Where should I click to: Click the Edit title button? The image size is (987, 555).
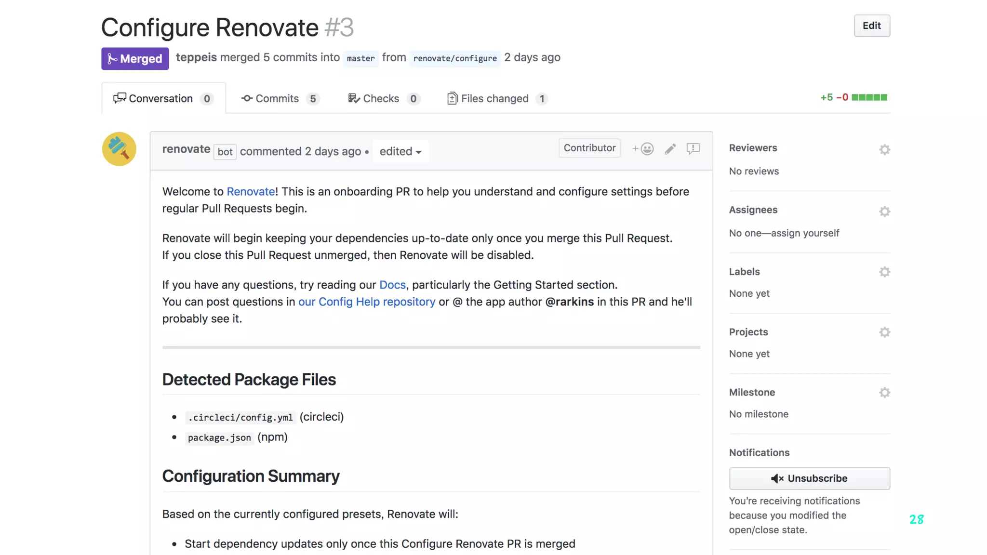point(871,26)
